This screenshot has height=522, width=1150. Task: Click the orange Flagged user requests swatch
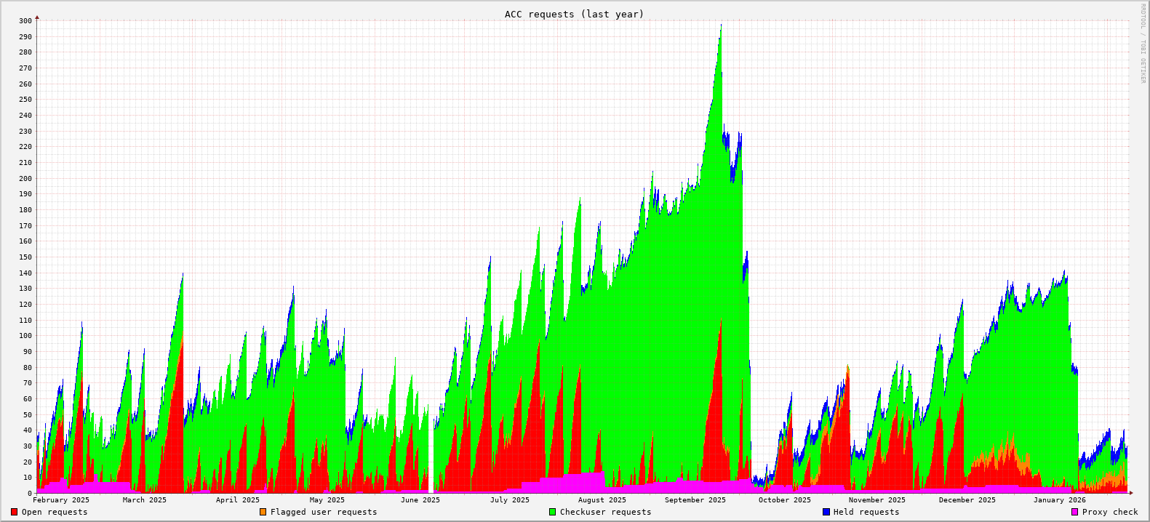point(263,512)
